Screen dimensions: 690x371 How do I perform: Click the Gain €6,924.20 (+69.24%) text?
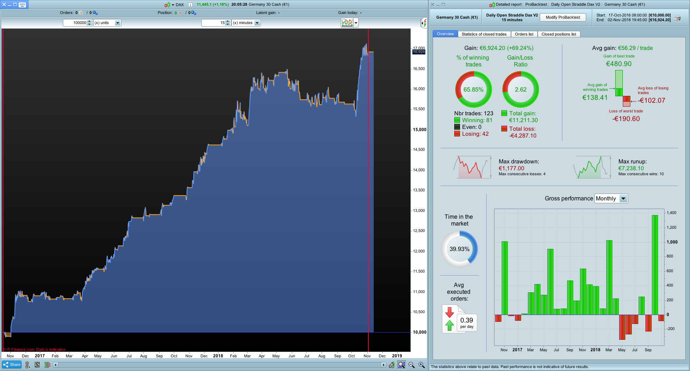point(499,48)
